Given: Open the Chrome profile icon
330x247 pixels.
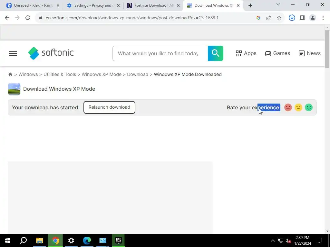Looking at the screenshot, I should [313, 18].
